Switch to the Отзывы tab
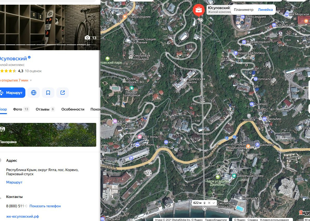The image size is (310, 221). click(x=42, y=109)
